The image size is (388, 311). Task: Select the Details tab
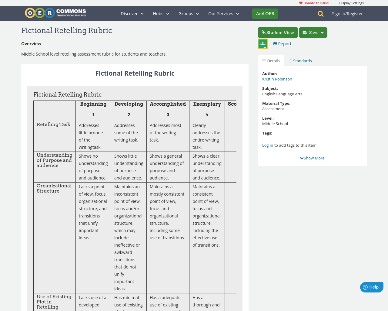click(x=271, y=60)
